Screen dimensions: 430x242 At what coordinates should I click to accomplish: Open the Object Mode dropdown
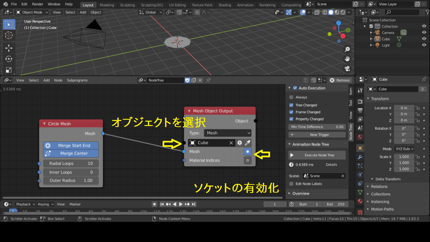(x=32, y=12)
